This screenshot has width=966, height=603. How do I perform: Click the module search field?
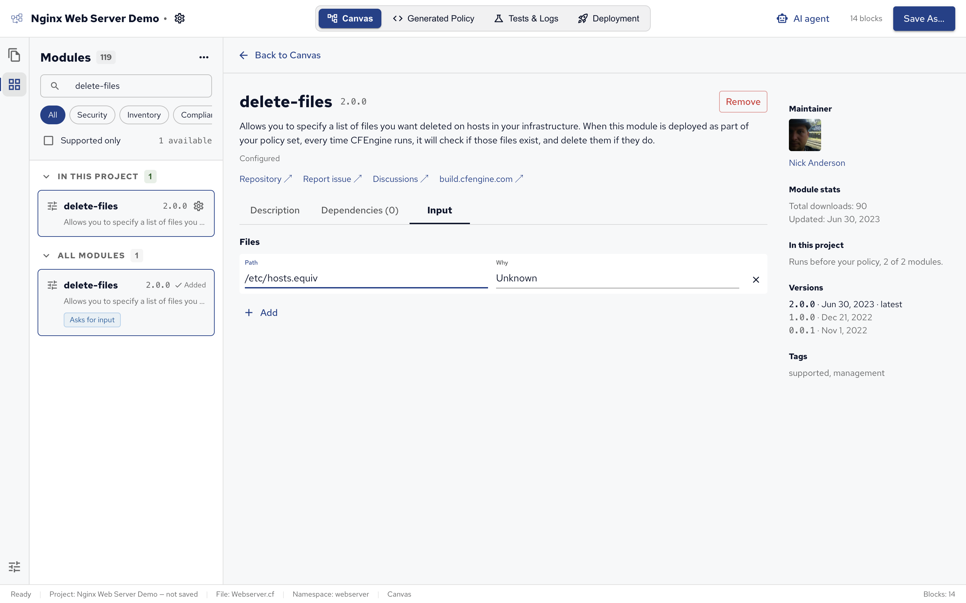click(126, 86)
